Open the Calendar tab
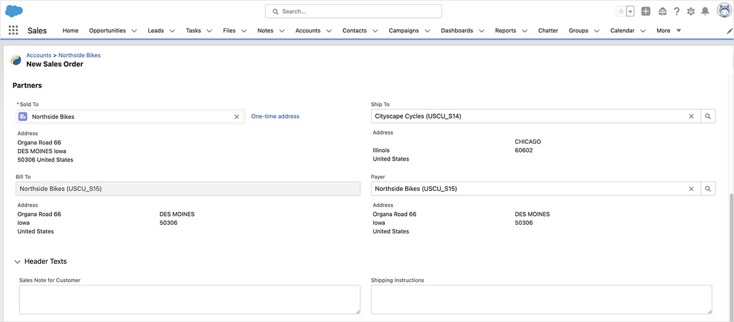 click(622, 31)
